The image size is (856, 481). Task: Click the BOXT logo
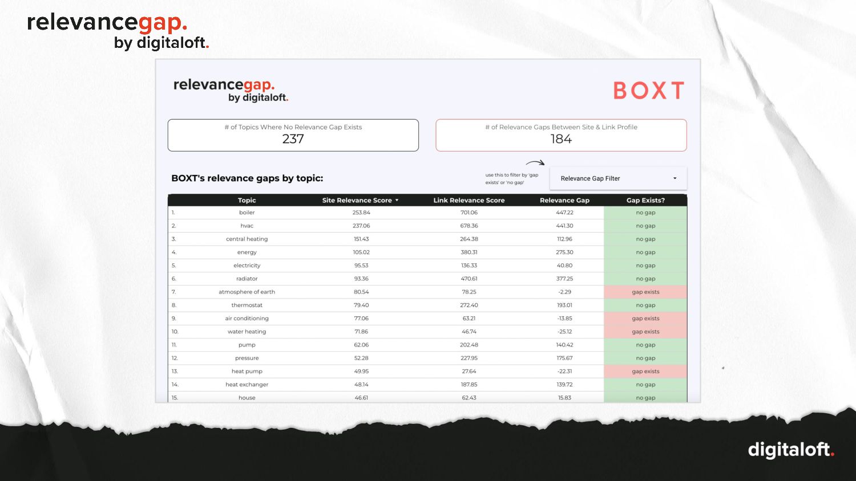pyautogui.click(x=649, y=91)
